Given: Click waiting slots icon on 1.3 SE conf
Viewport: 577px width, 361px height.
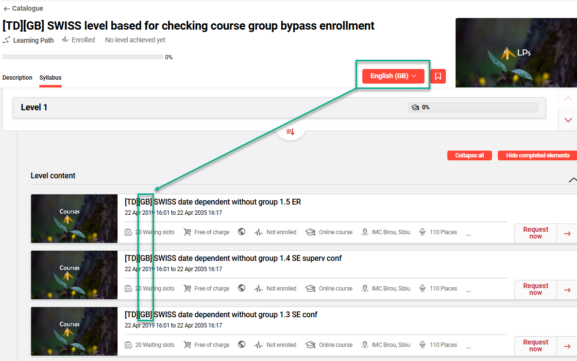Looking at the screenshot, I should [128, 345].
